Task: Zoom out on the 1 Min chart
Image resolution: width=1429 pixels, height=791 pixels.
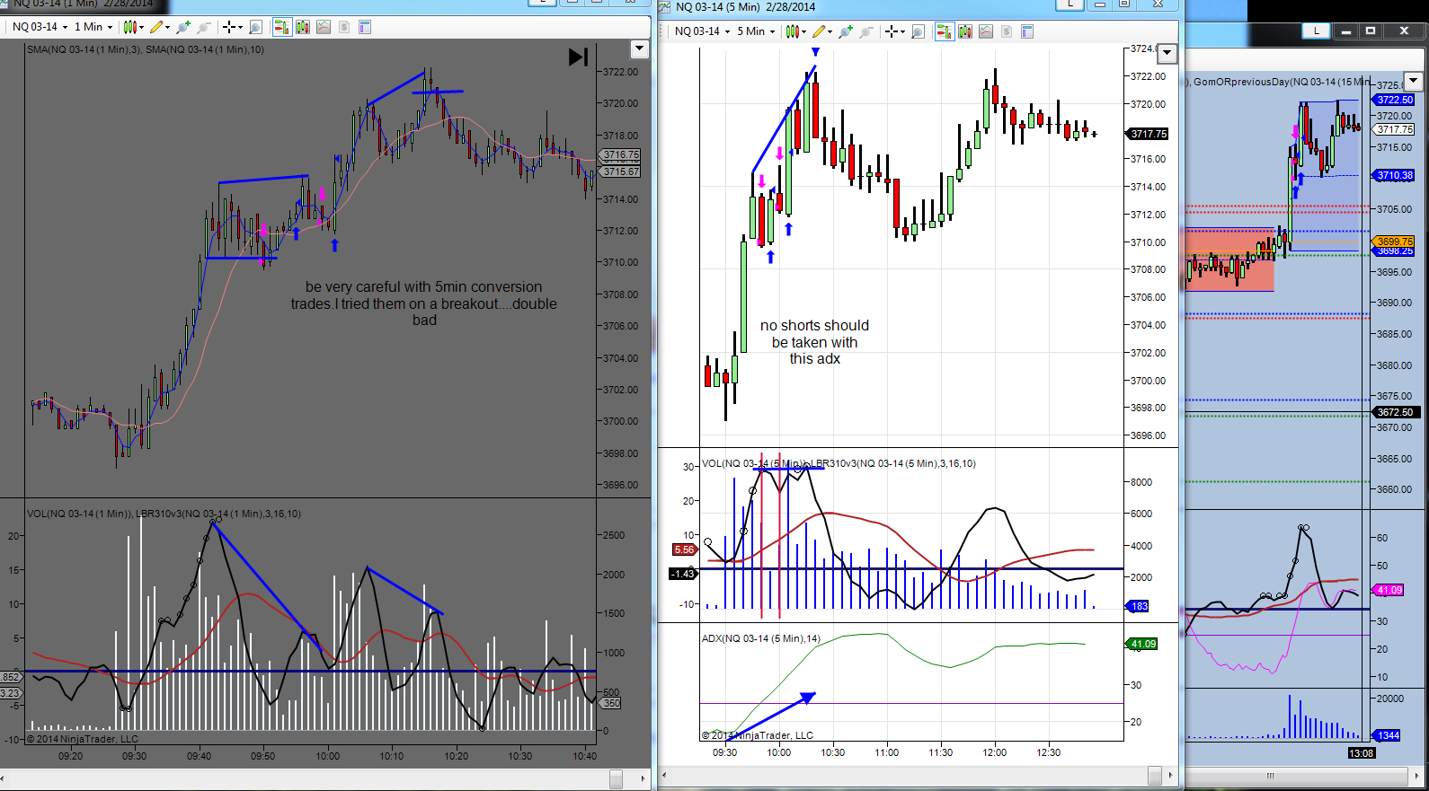Action: 204,27
